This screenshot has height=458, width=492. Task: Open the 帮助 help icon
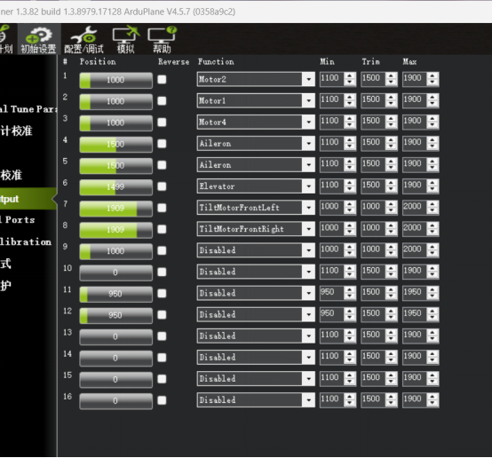point(162,40)
